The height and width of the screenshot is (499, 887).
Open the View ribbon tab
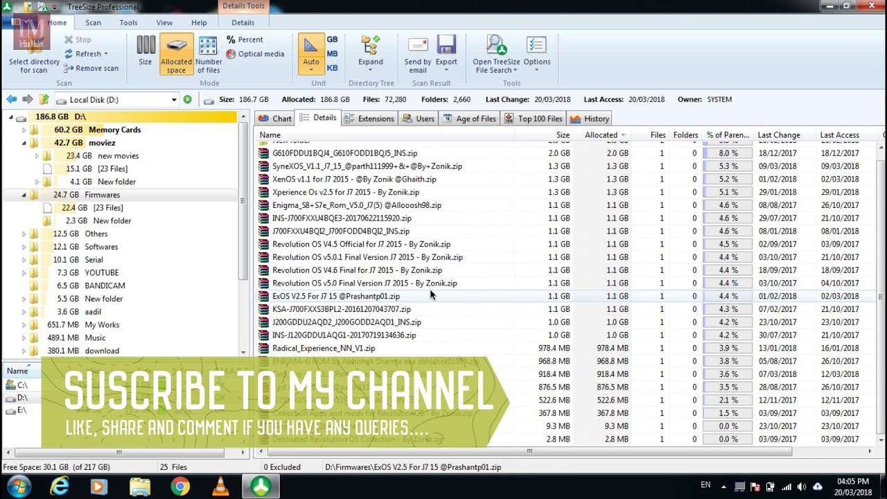point(164,22)
